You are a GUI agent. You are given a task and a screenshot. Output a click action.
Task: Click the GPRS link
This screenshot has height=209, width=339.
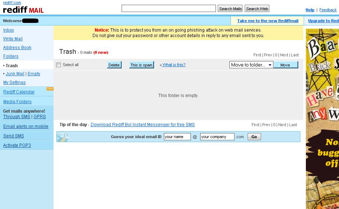pos(40,117)
